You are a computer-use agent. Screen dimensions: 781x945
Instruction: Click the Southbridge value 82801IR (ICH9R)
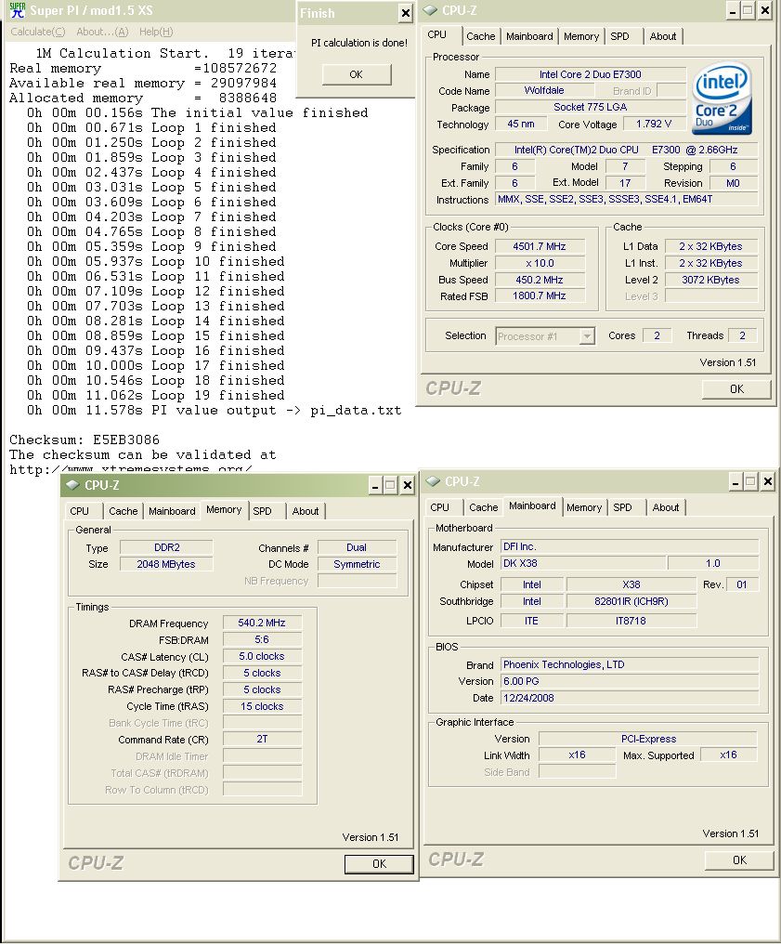(631, 601)
